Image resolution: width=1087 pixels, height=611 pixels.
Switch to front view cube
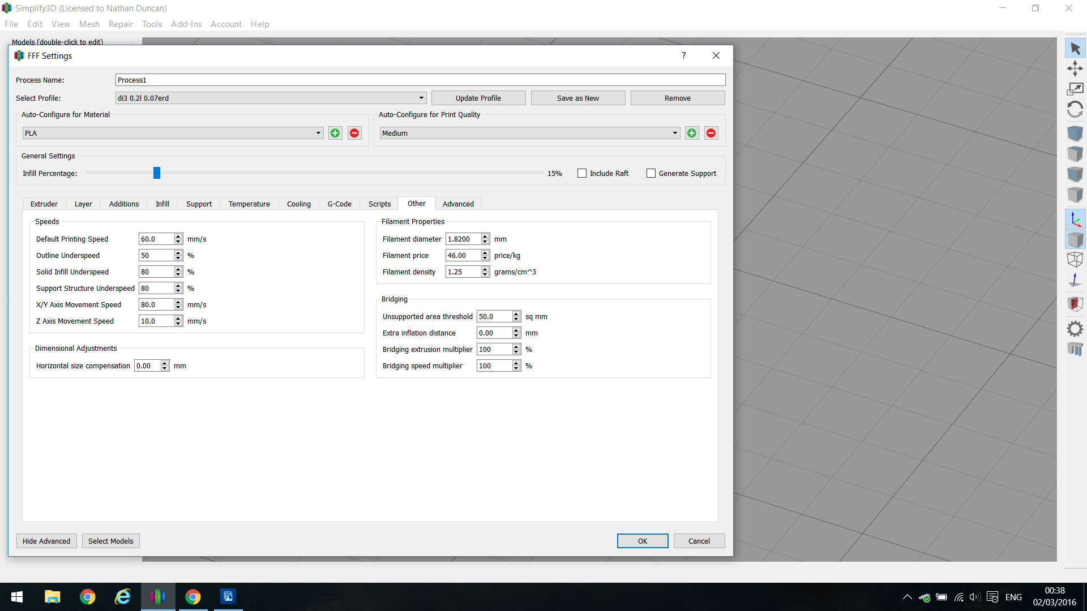click(x=1075, y=174)
